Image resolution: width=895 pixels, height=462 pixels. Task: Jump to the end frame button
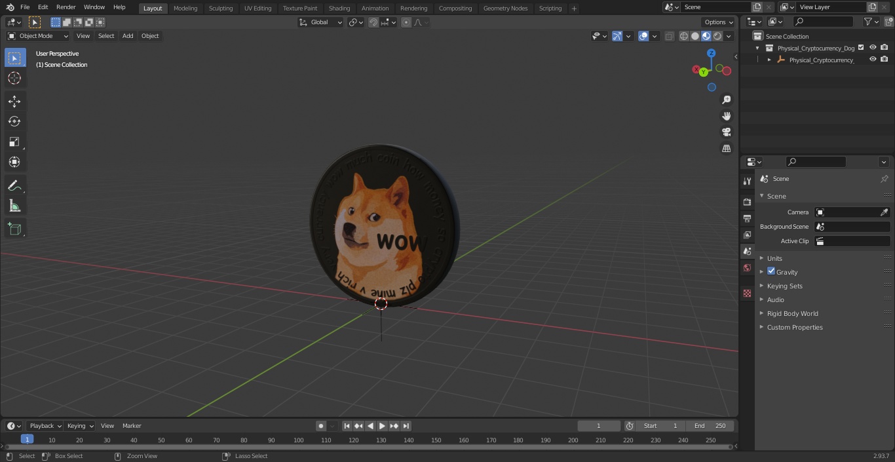coord(406,426)
